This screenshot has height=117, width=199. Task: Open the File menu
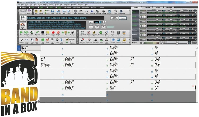pos(19,5)
